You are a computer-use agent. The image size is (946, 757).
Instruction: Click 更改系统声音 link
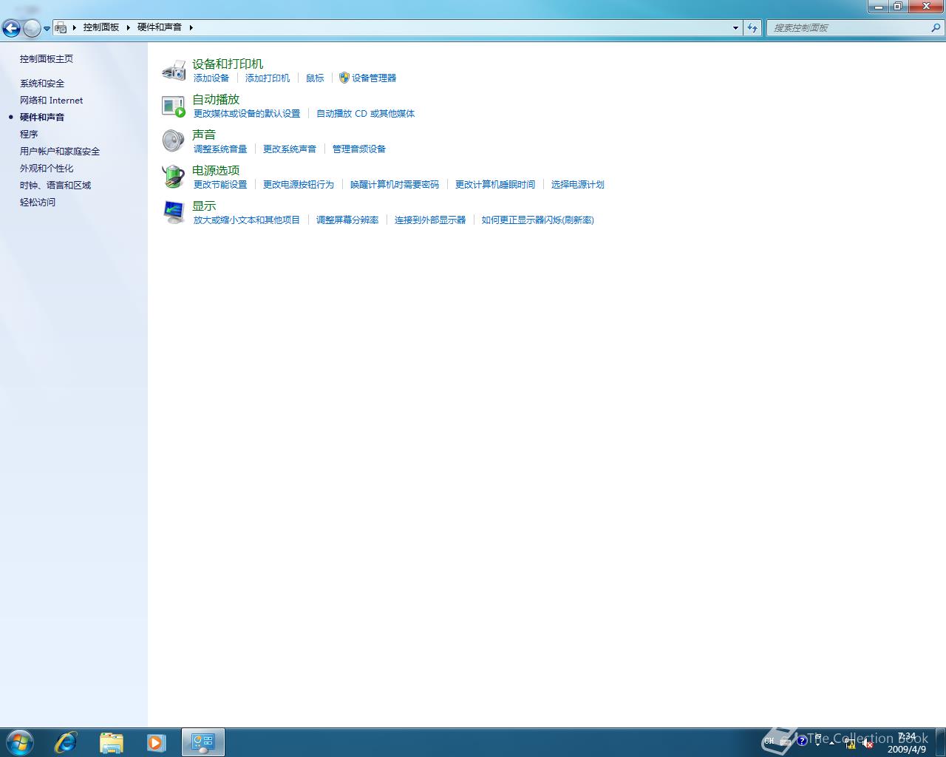(x=290, y=149)
